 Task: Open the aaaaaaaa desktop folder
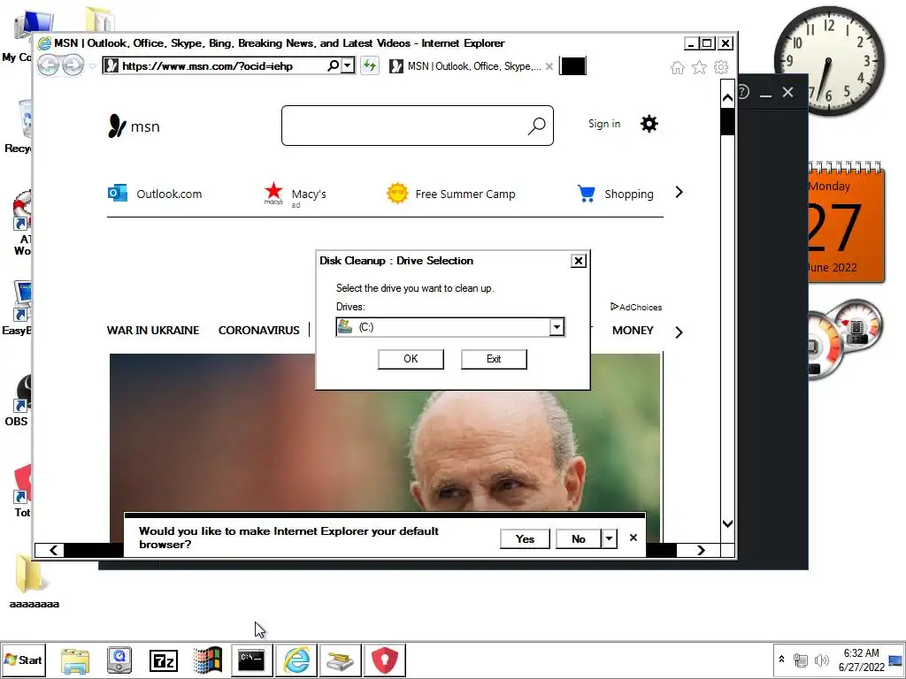(x=33, y=580)
